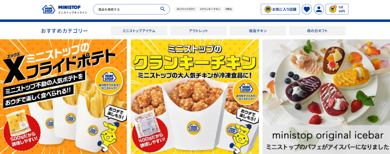The height and width of the screenshot is (154, 390).
Task: Open the shopping cart icon
Action: pos(332,9)
